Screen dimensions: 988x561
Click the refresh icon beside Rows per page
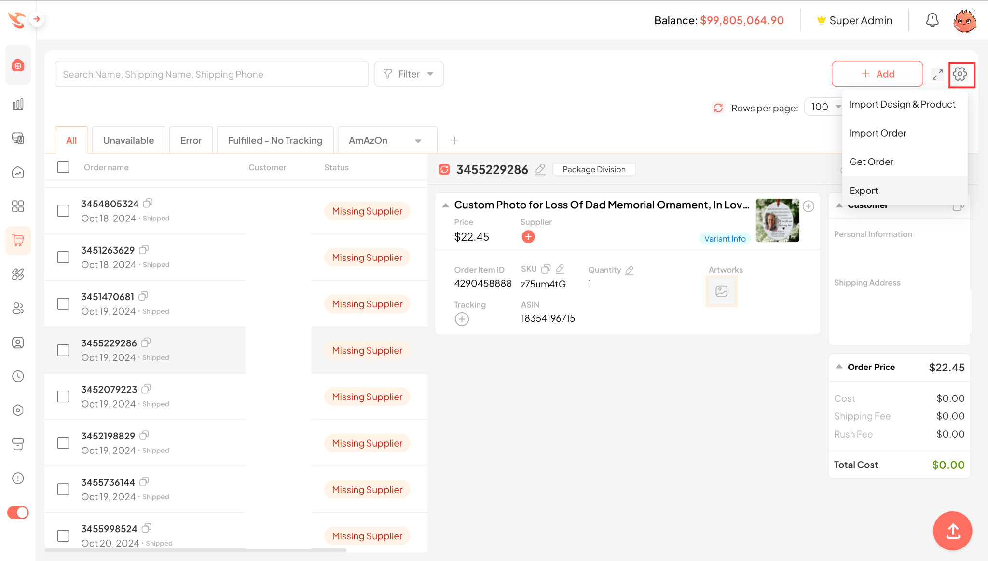coord(718,108)
